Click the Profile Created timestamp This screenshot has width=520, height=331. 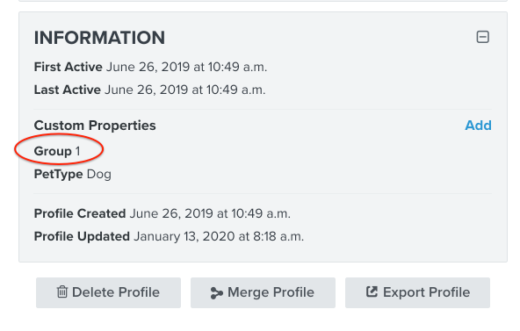pyautogui.click(x=210, y=213)
